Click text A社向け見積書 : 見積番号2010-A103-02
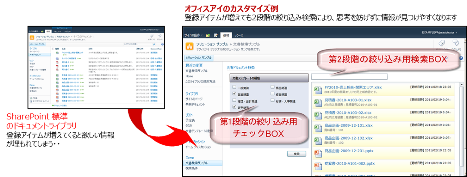This screenshot has width=467, height=177. [351, 117]
